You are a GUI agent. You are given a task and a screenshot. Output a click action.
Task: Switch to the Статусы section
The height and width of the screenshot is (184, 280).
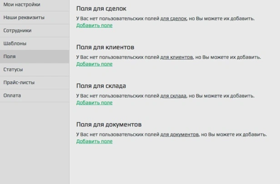coord(13,70)
